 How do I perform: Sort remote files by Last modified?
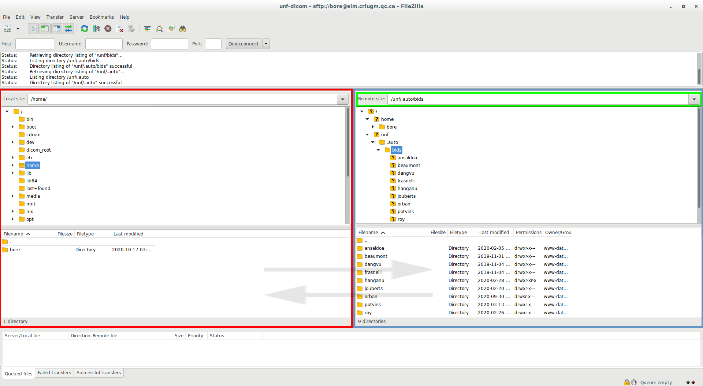(x=494, y=233)
